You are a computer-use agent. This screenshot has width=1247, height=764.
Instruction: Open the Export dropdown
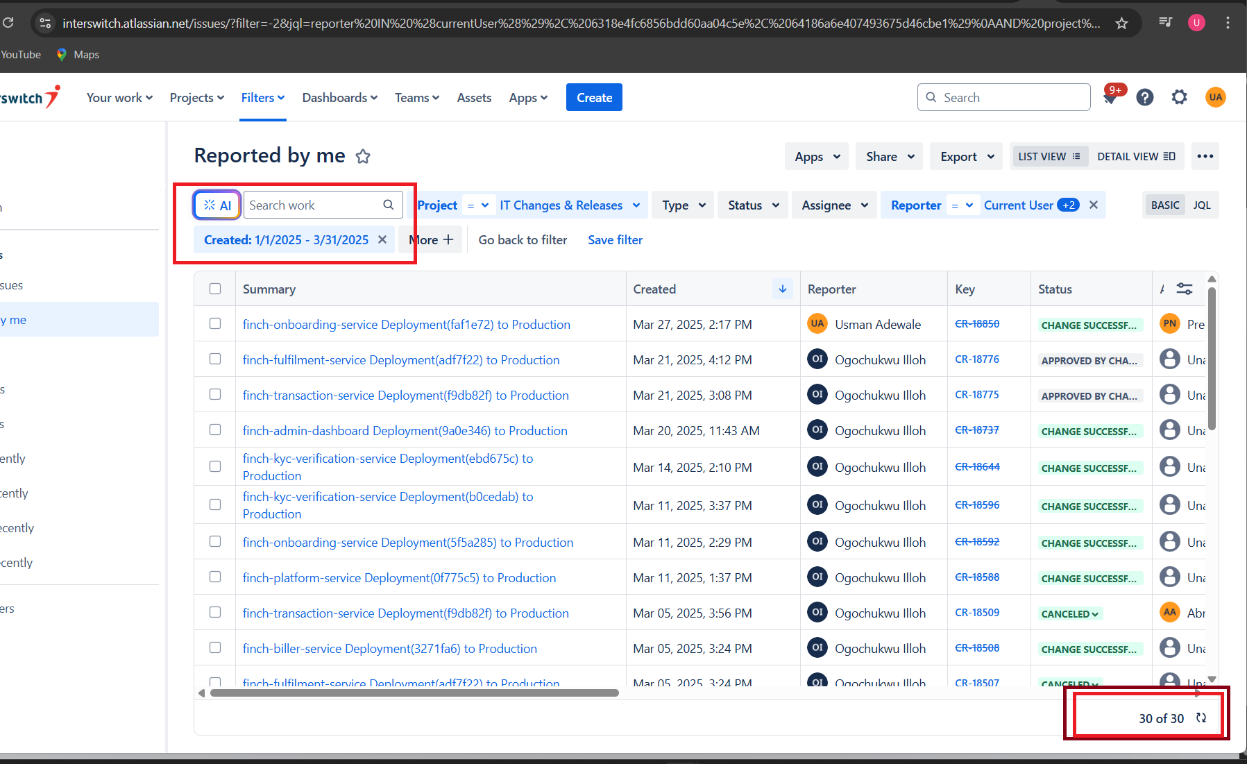pyautogui.click(x=967, y=157)
